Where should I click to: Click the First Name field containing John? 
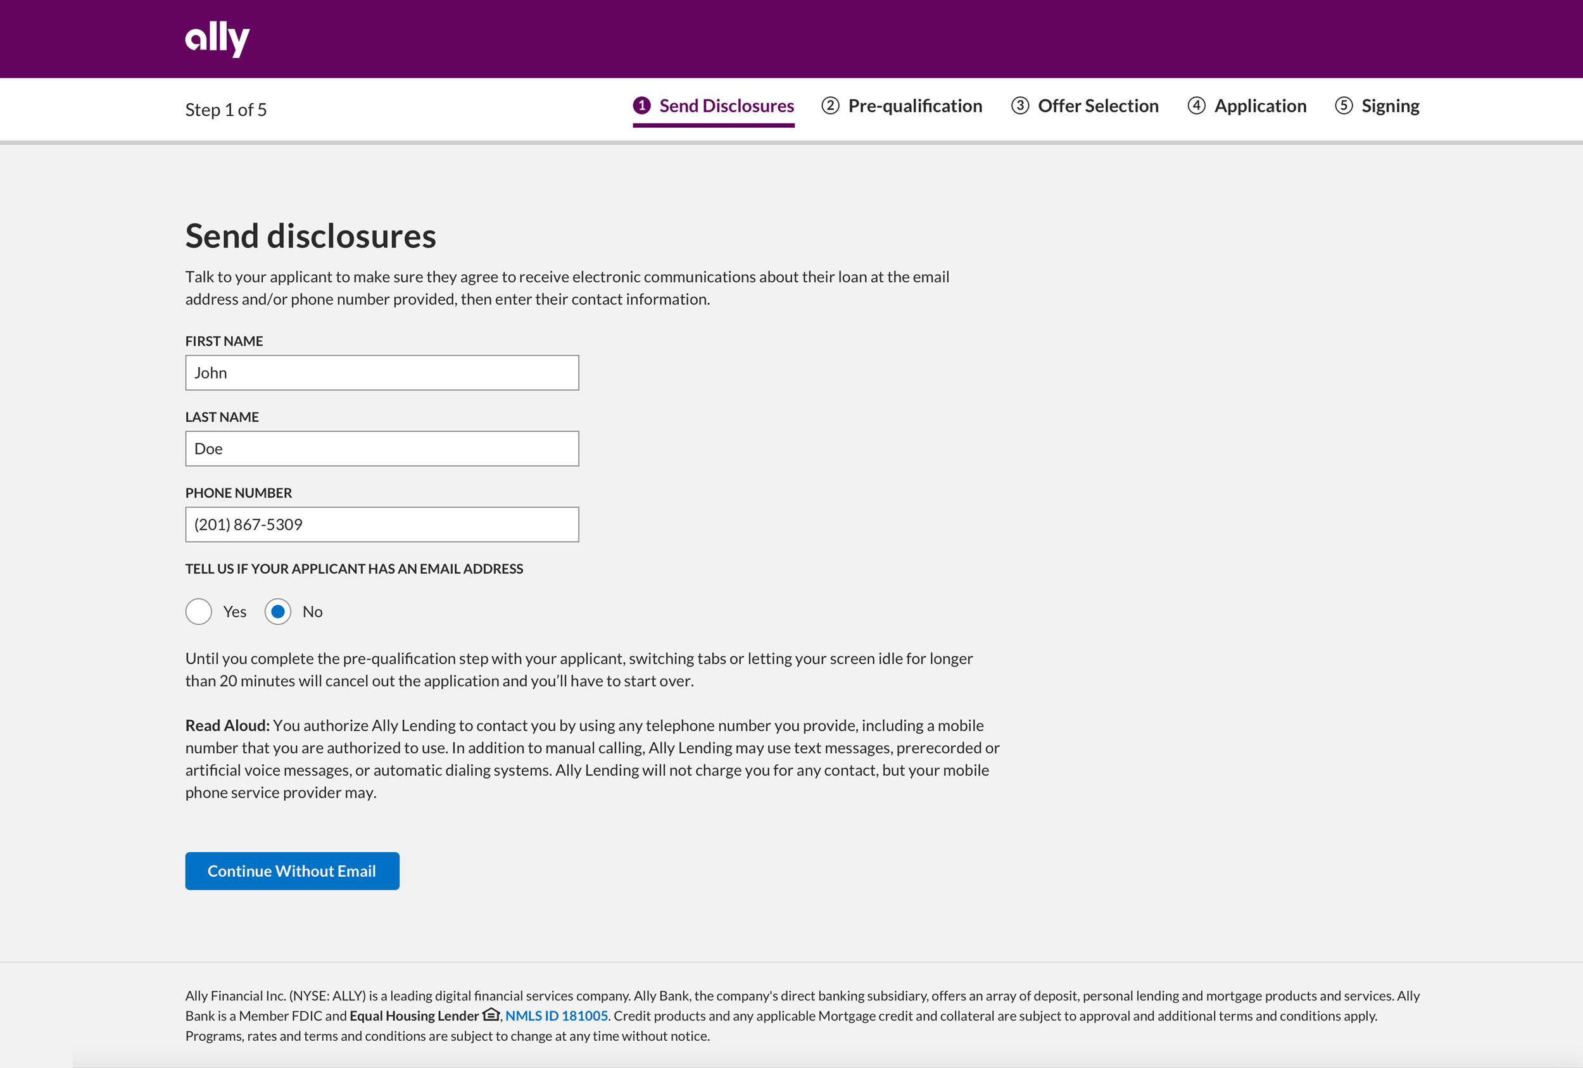pos(382,373)
